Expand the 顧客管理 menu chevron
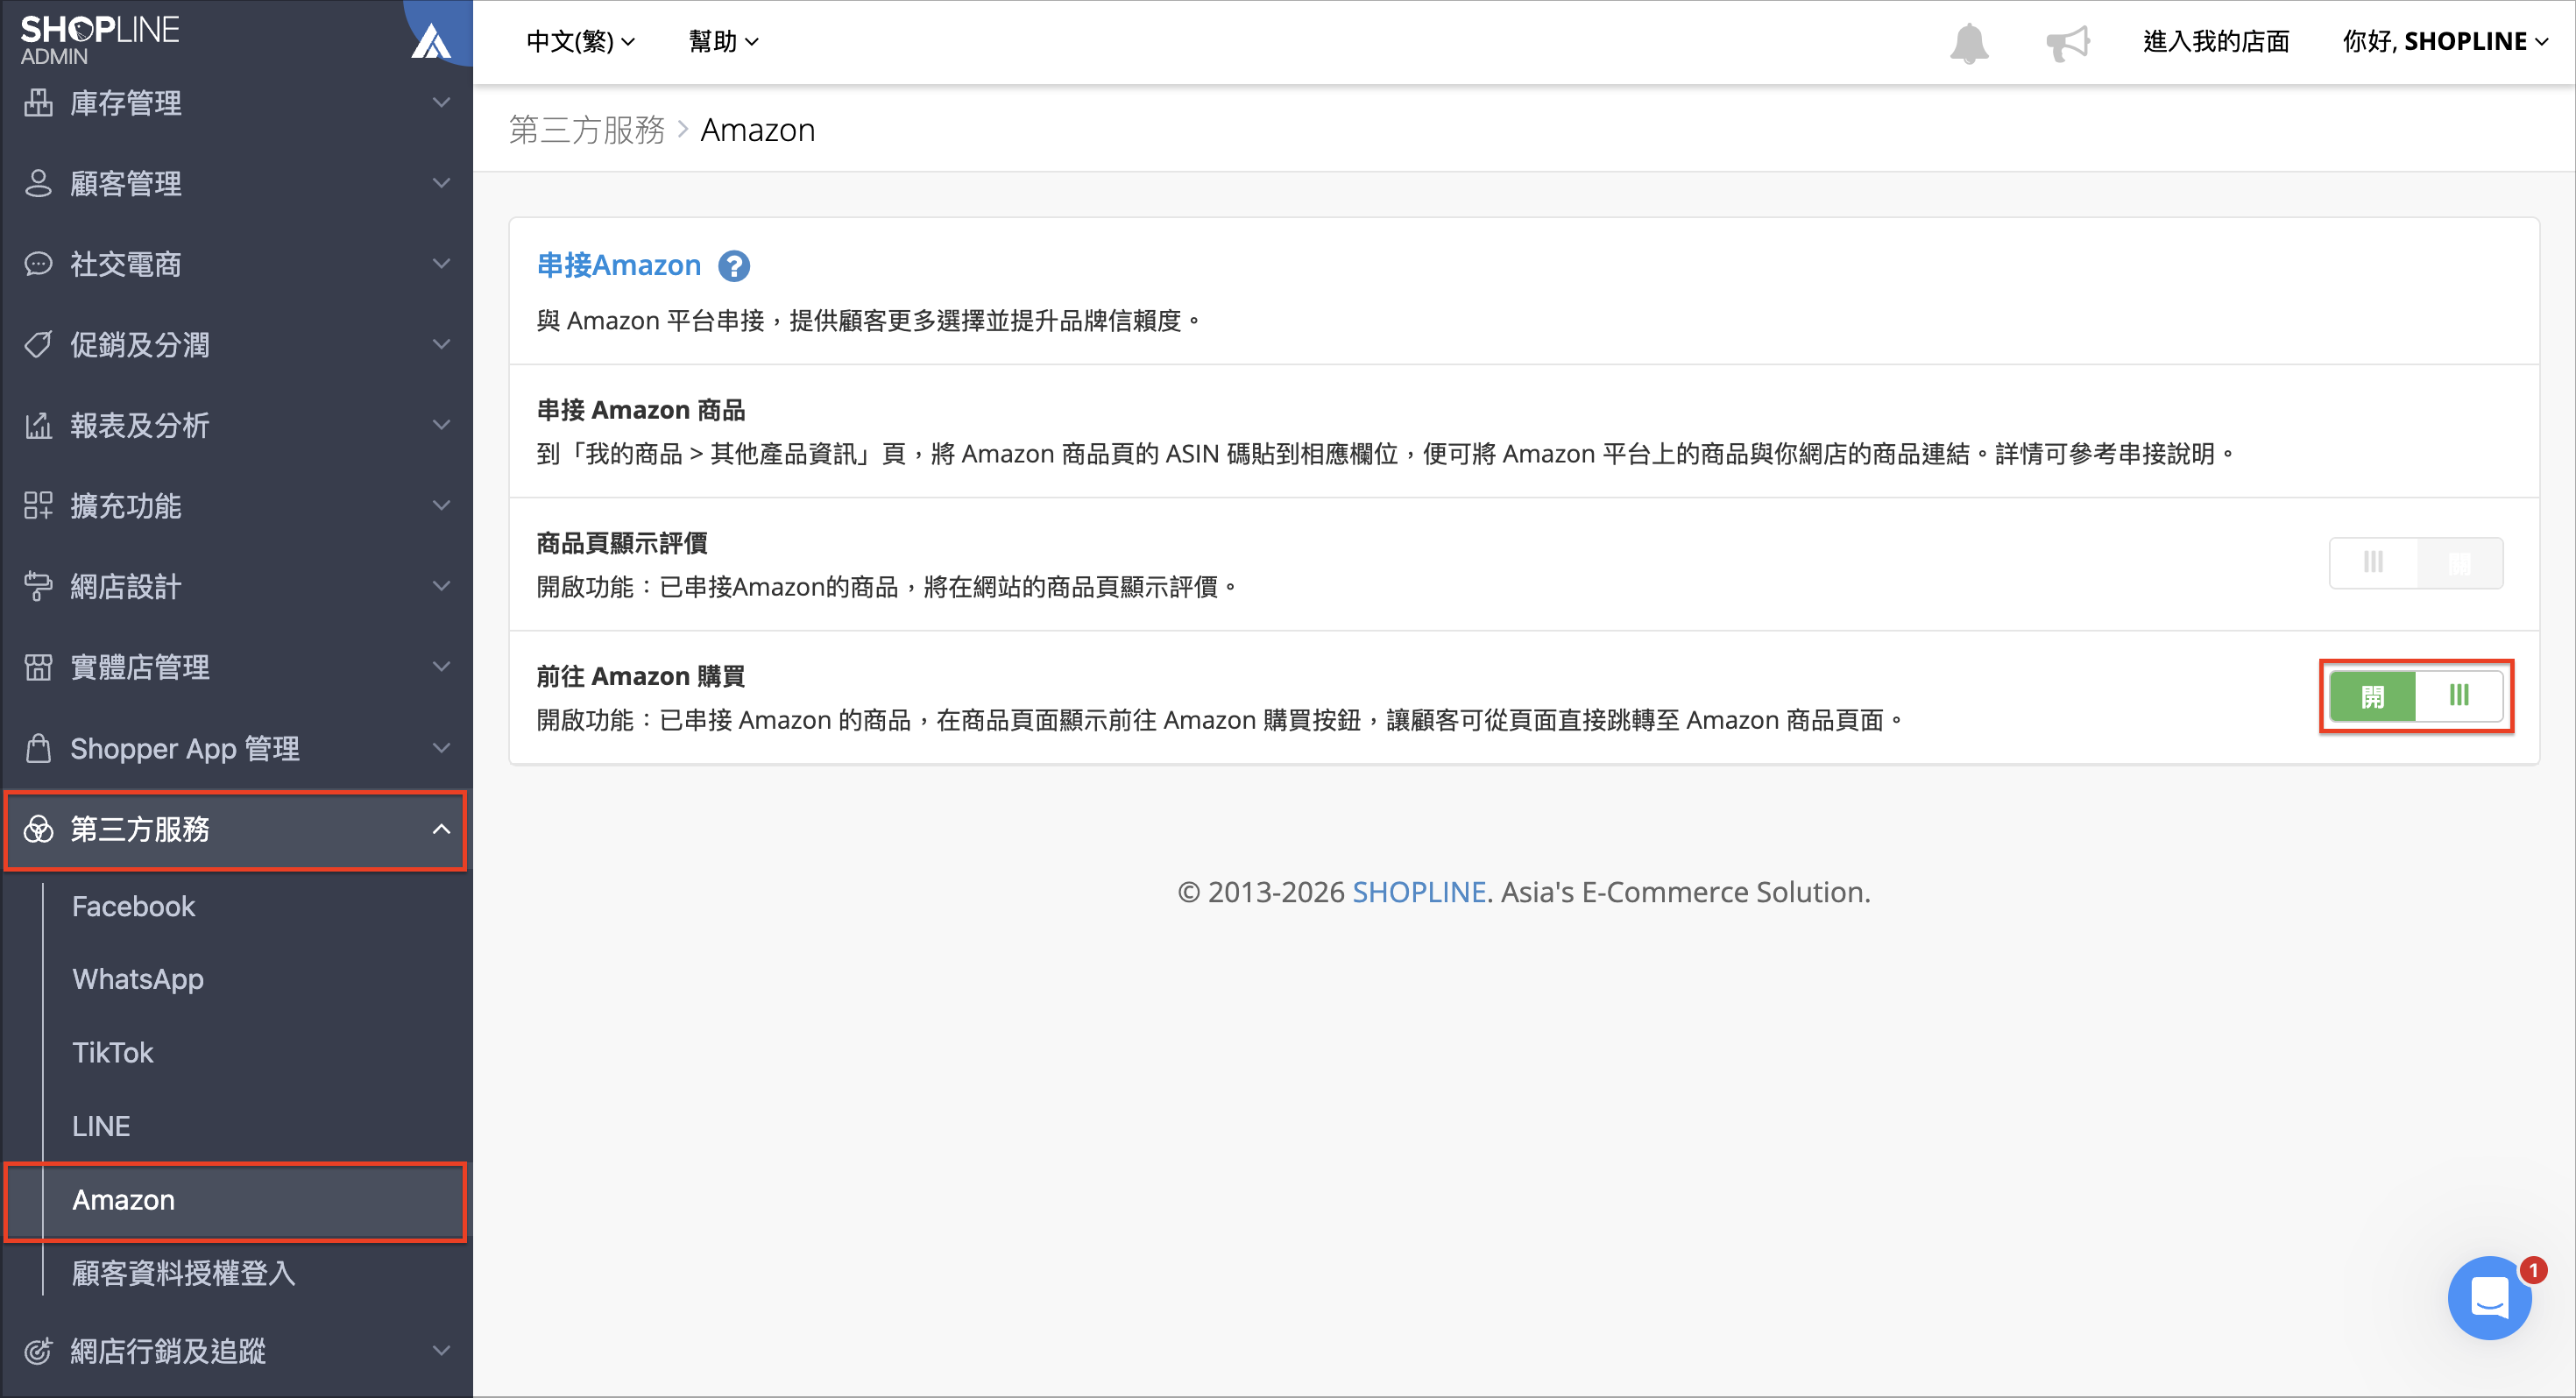This screenshot has width=2576, height=1398. [441, 184]
